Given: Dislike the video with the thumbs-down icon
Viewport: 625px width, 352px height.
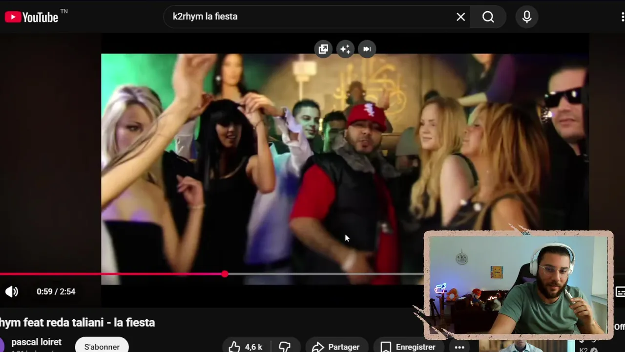Looking at the screenshot, I should [x=285, y=347].
